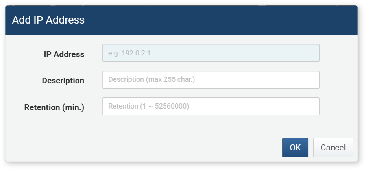Click the Retention (min.) label
The image size is (366, 170).
(54, 107)
